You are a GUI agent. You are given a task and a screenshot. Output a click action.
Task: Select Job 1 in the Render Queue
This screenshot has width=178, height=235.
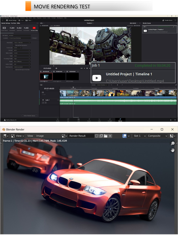coord(159,29)
